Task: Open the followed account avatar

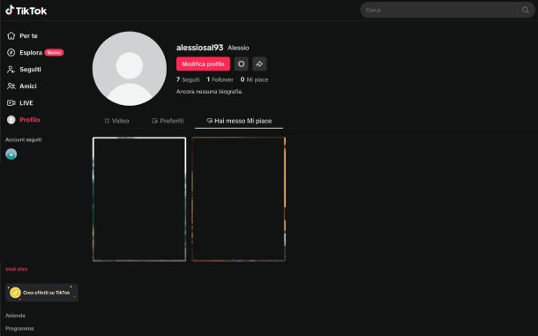Action: [x=11, y=154]
